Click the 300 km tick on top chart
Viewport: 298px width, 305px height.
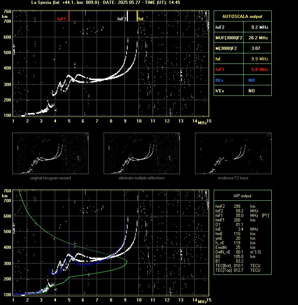point(7,85)
